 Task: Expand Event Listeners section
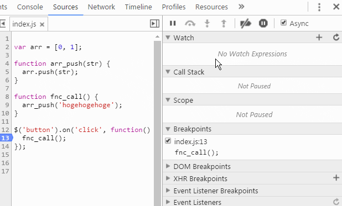coord(168,202)
